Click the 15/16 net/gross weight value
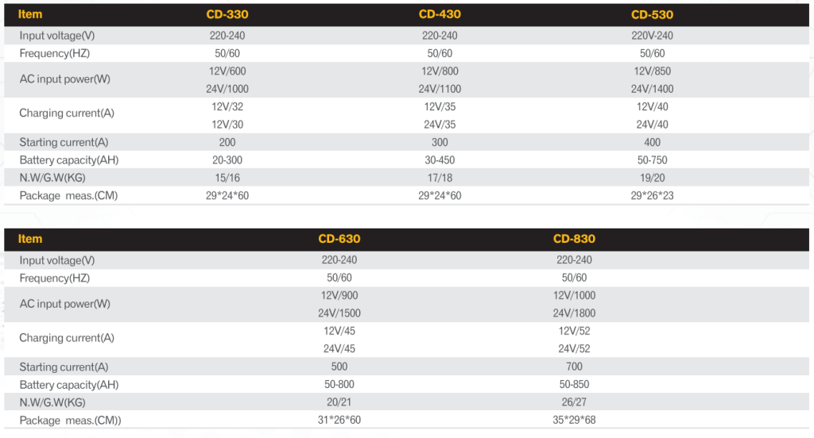 [227, 178]
